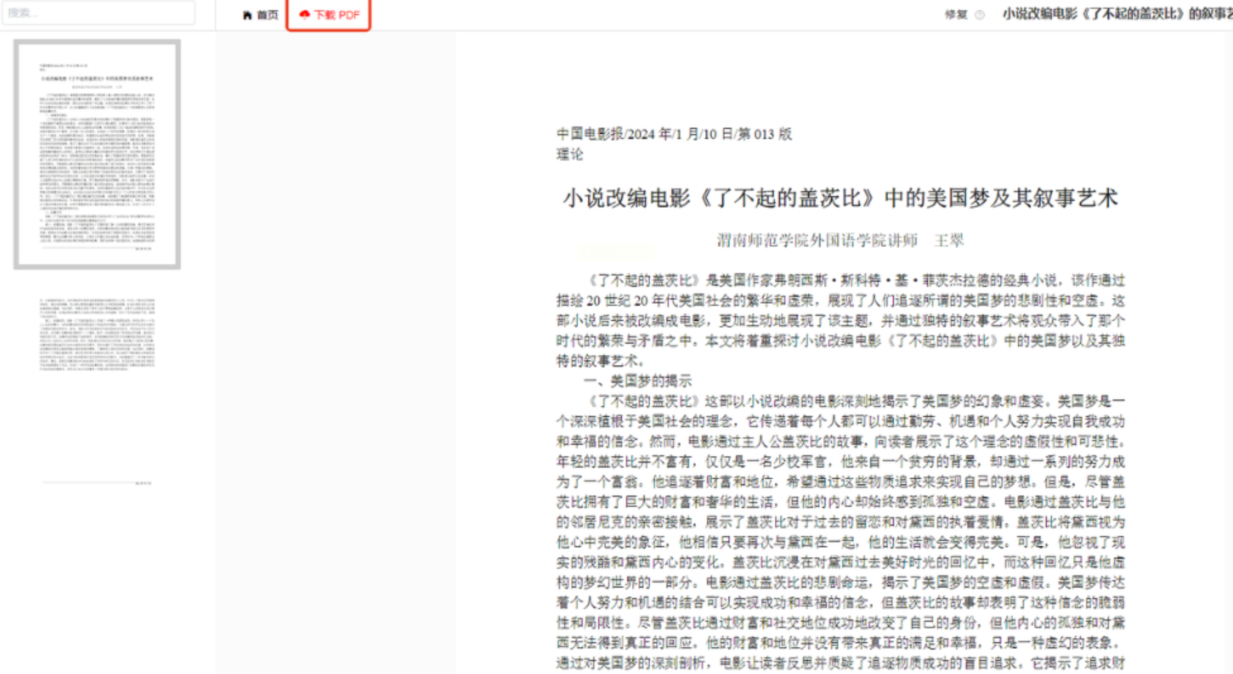Viewport: 1233px width, 674px height.
Task: Click the faint highlighted watermark under the title
Action: [x=616, y=252]
